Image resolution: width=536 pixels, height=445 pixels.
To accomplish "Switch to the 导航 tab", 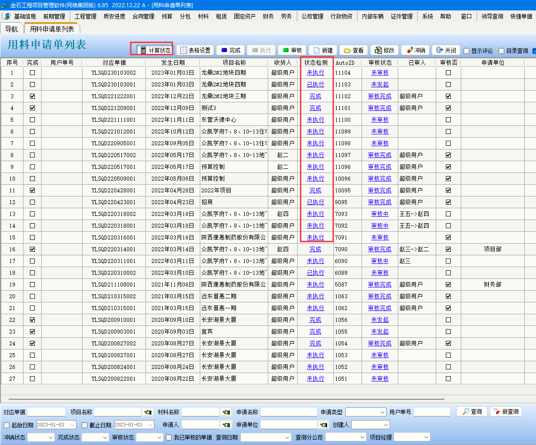I will pos(12,29).
